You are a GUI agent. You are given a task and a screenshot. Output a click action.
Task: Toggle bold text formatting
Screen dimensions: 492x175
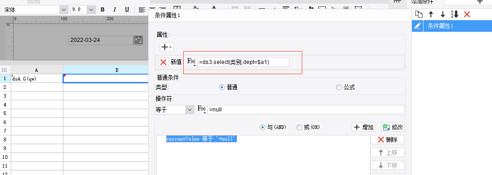pos(102,10)
